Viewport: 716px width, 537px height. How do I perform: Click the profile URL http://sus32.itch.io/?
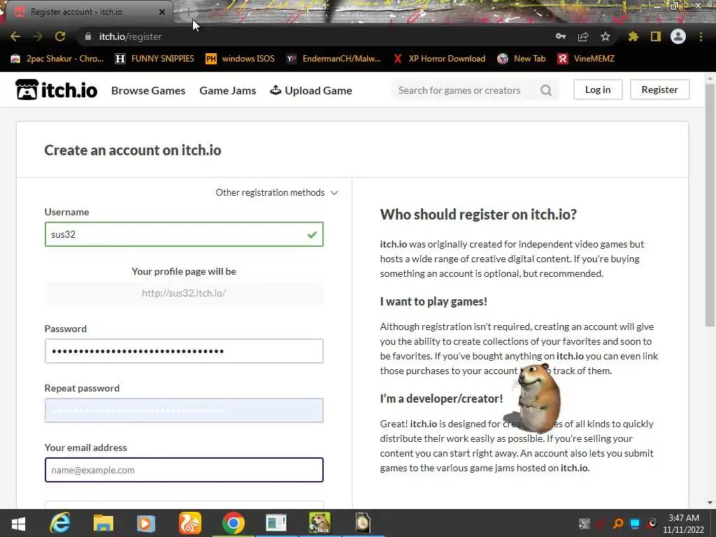click(184, 293)
